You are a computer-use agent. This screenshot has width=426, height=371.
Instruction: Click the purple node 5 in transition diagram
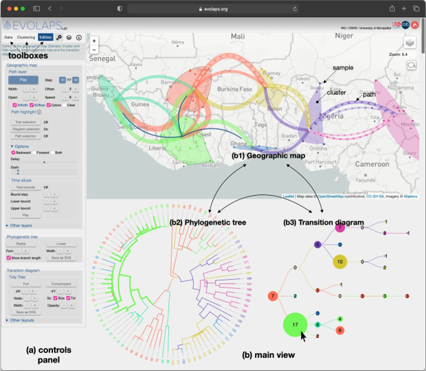[317, 245]
